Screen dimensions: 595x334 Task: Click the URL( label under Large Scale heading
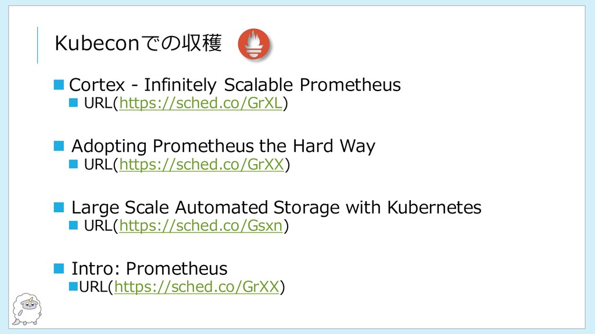[x=101, y=226]
